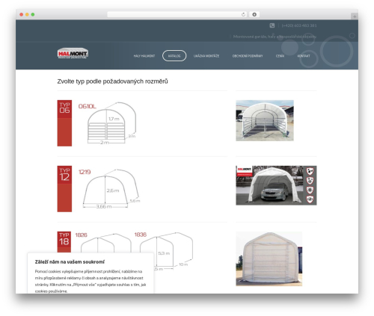The height and width of the screenshot is (316, 374).
Task: Select the TYP 12 red label
Action: click(x=64, y=189)
